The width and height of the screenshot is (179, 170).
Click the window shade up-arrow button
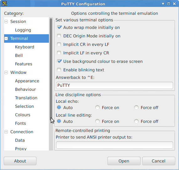pyautogui.click(x=163, y=4)
